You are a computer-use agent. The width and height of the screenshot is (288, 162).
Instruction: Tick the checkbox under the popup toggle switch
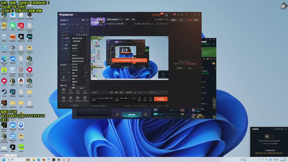(262, 144)
